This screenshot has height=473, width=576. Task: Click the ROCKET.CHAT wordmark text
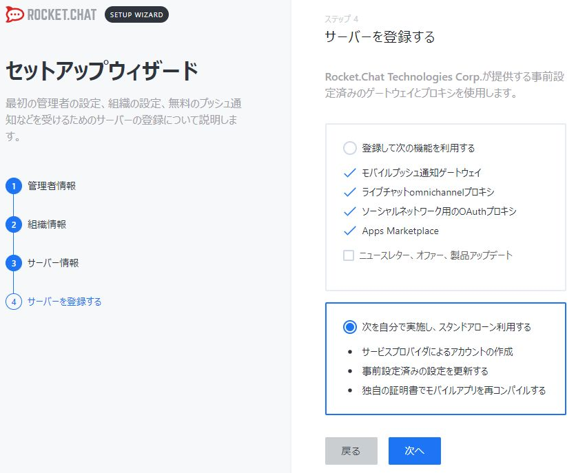(62, 14)
